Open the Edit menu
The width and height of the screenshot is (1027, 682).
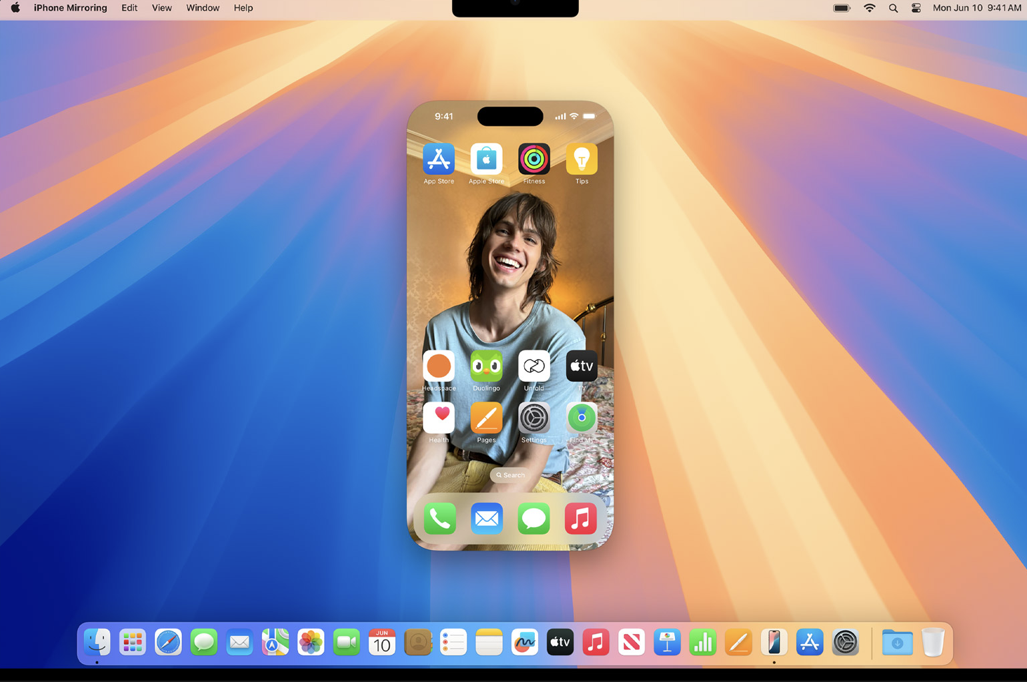tap(129, 8)
